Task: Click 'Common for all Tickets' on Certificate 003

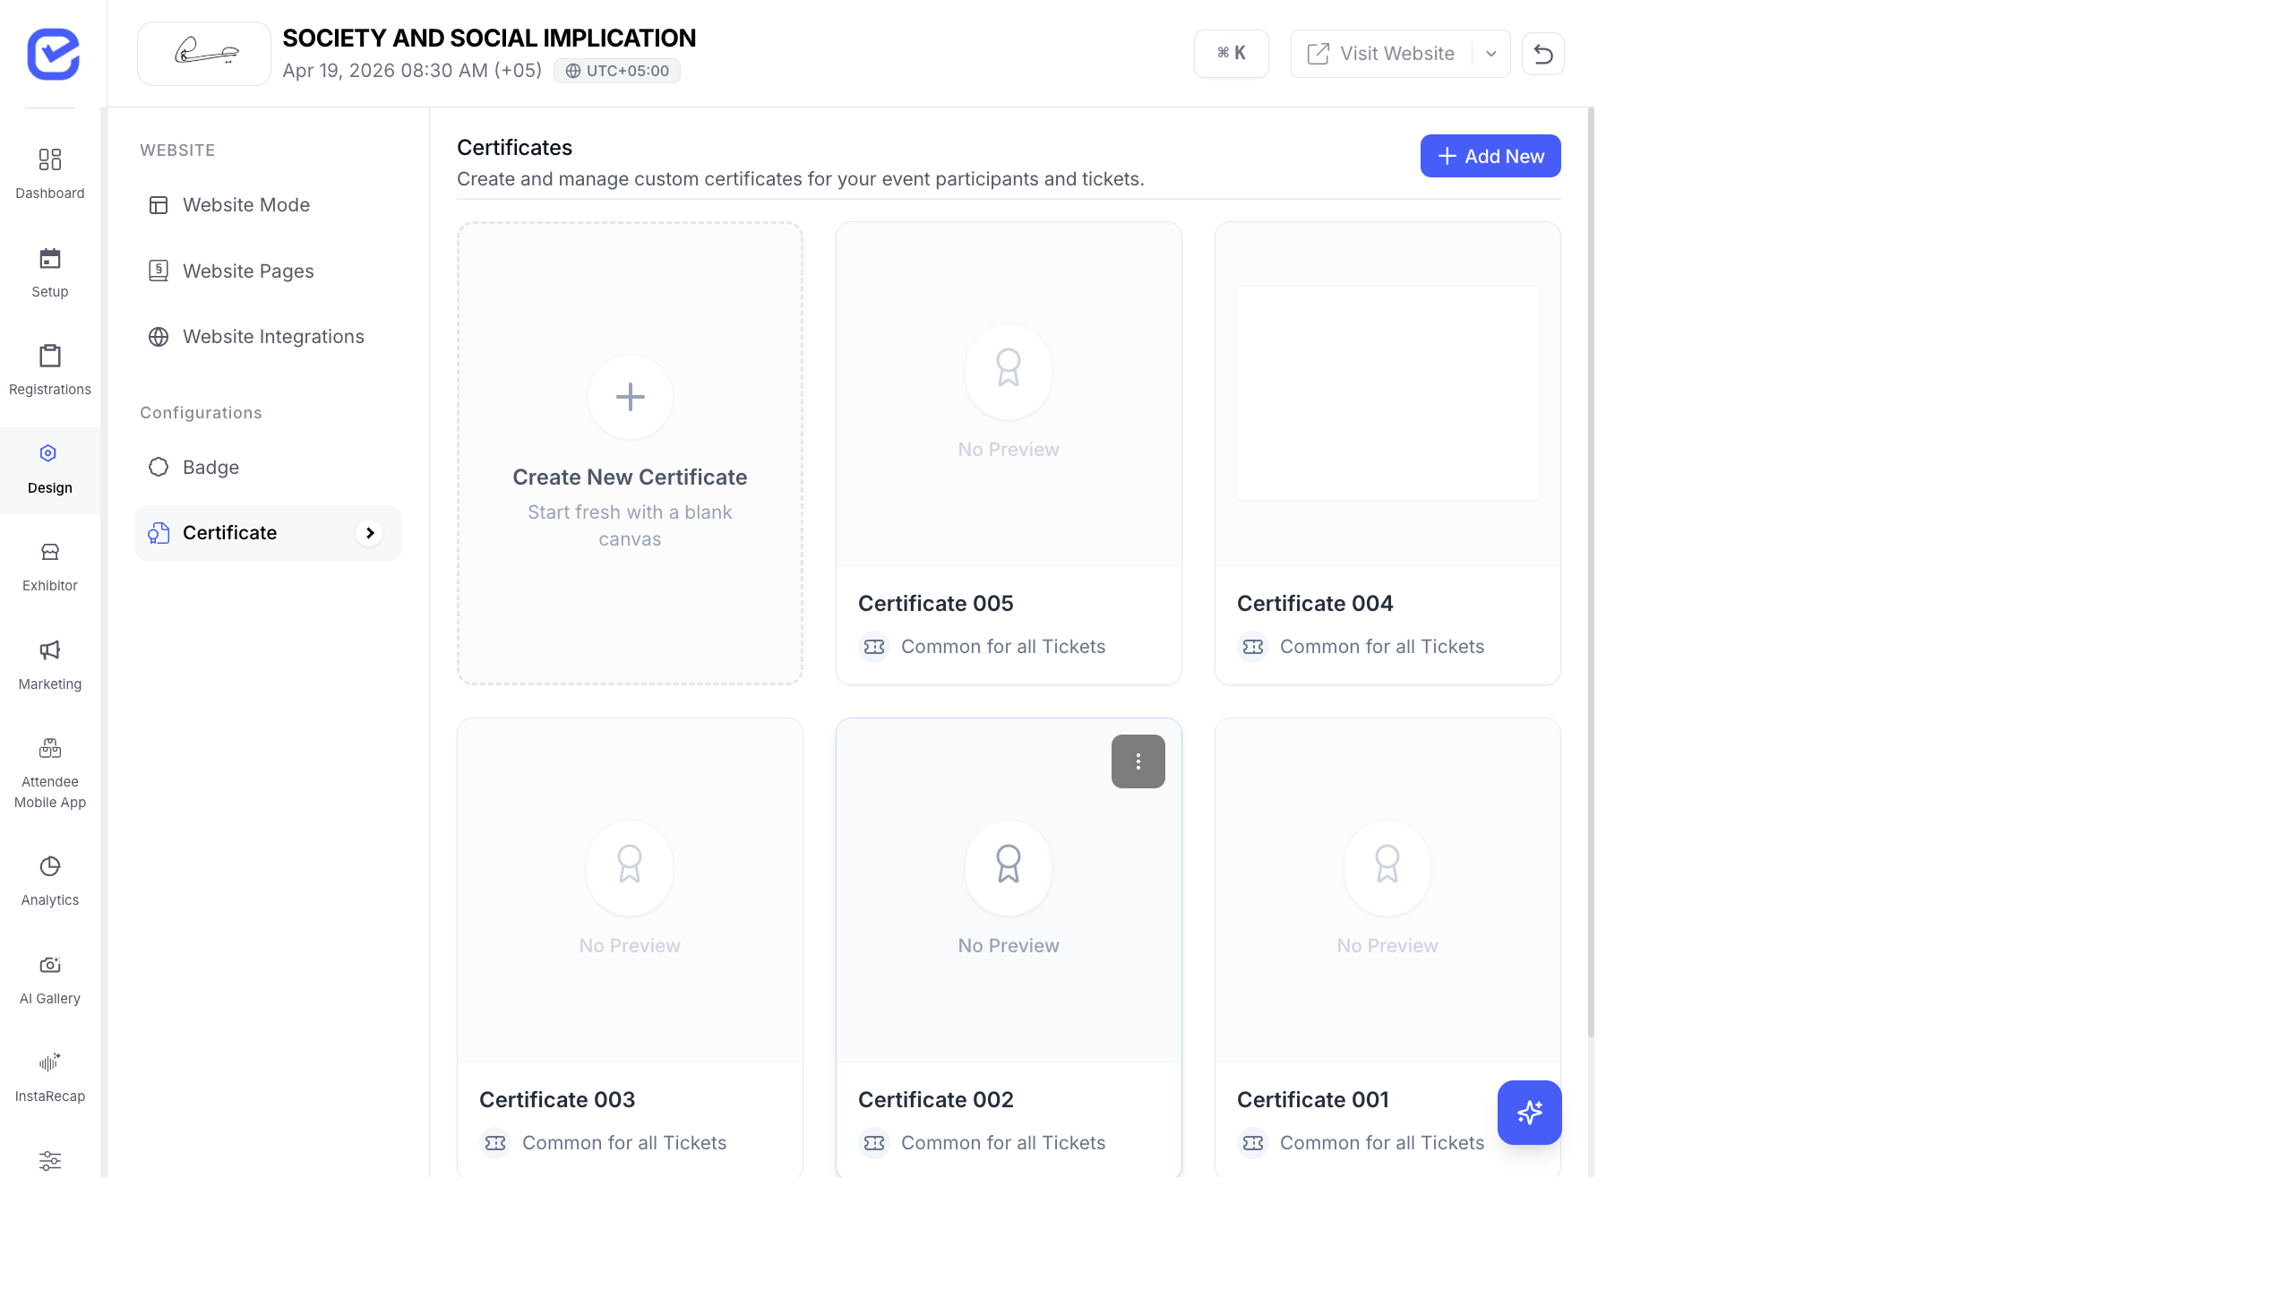Action: tap(624, 1143)
